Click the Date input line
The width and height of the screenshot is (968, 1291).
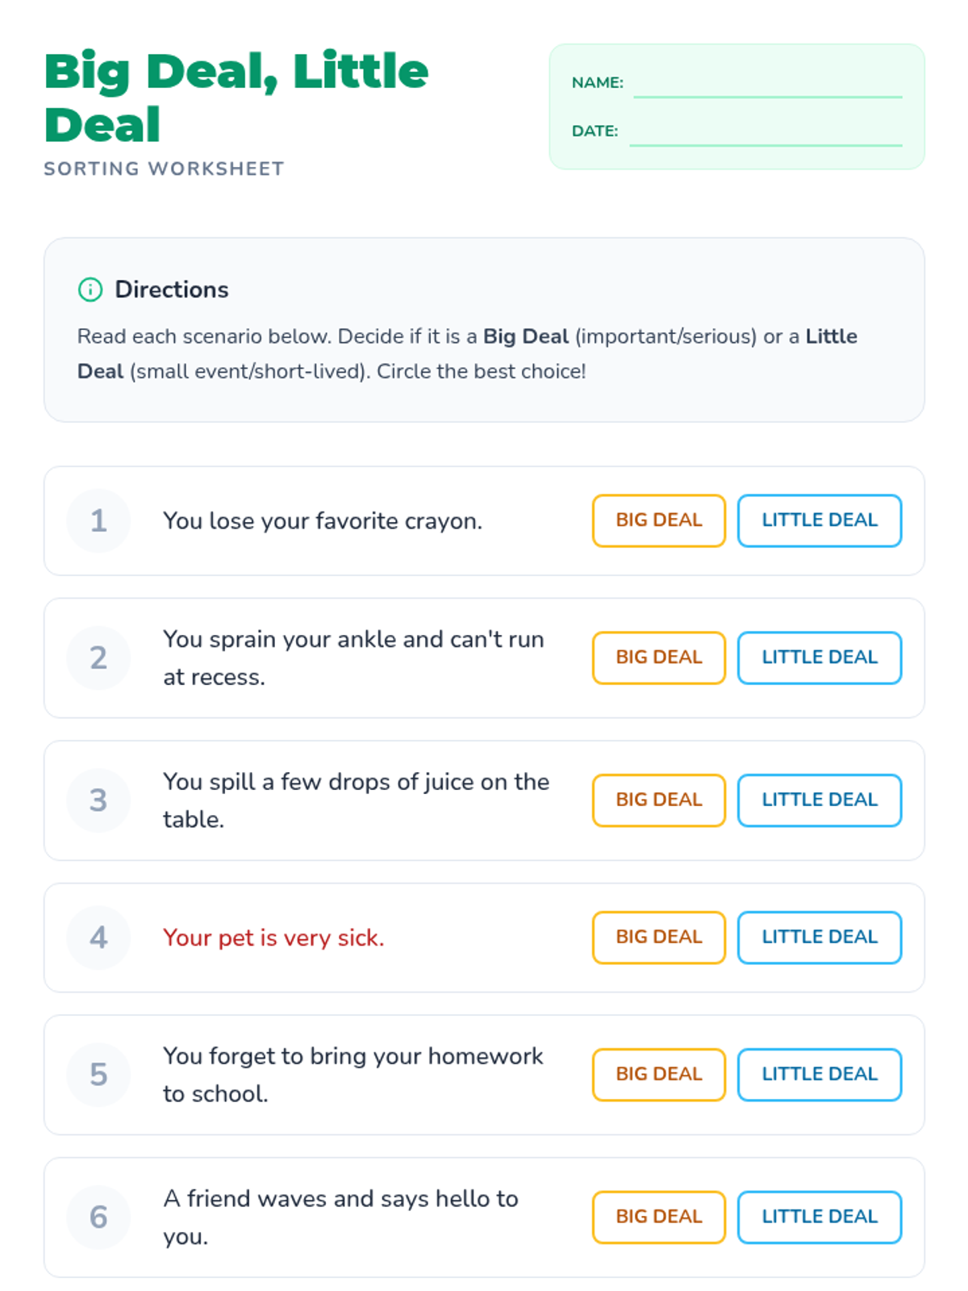click(766, 133)
